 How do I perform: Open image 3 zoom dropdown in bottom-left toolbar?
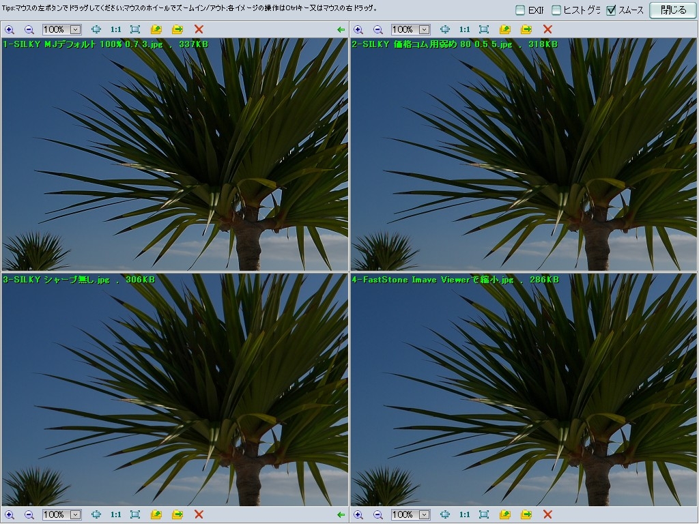75,515
